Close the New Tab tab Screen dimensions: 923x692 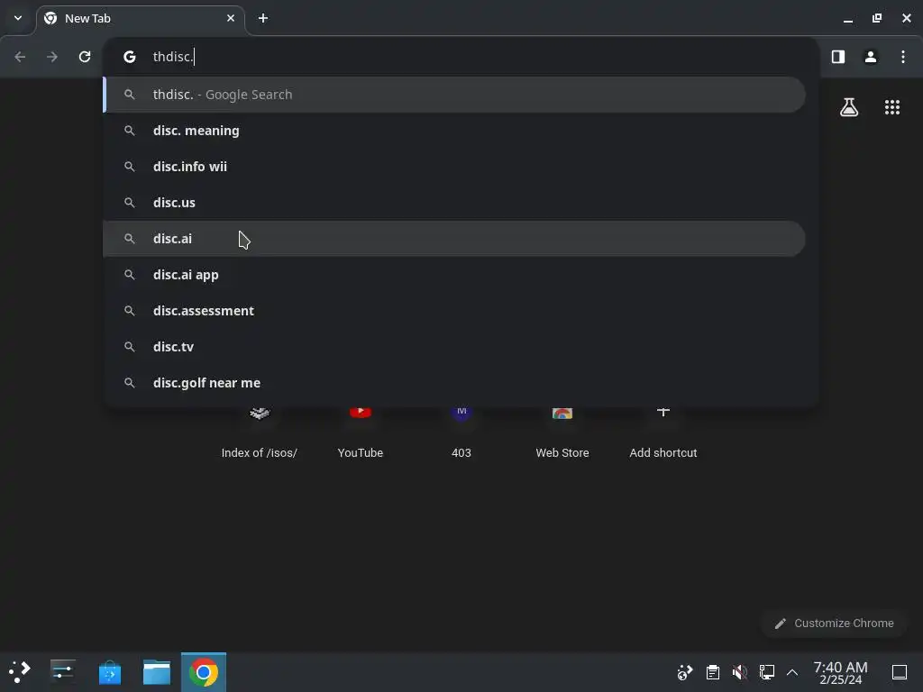pyautogui.click(x=231, y=18)
